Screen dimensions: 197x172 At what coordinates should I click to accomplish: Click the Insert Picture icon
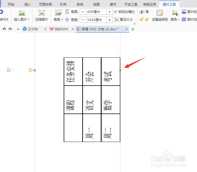(22, 13)
